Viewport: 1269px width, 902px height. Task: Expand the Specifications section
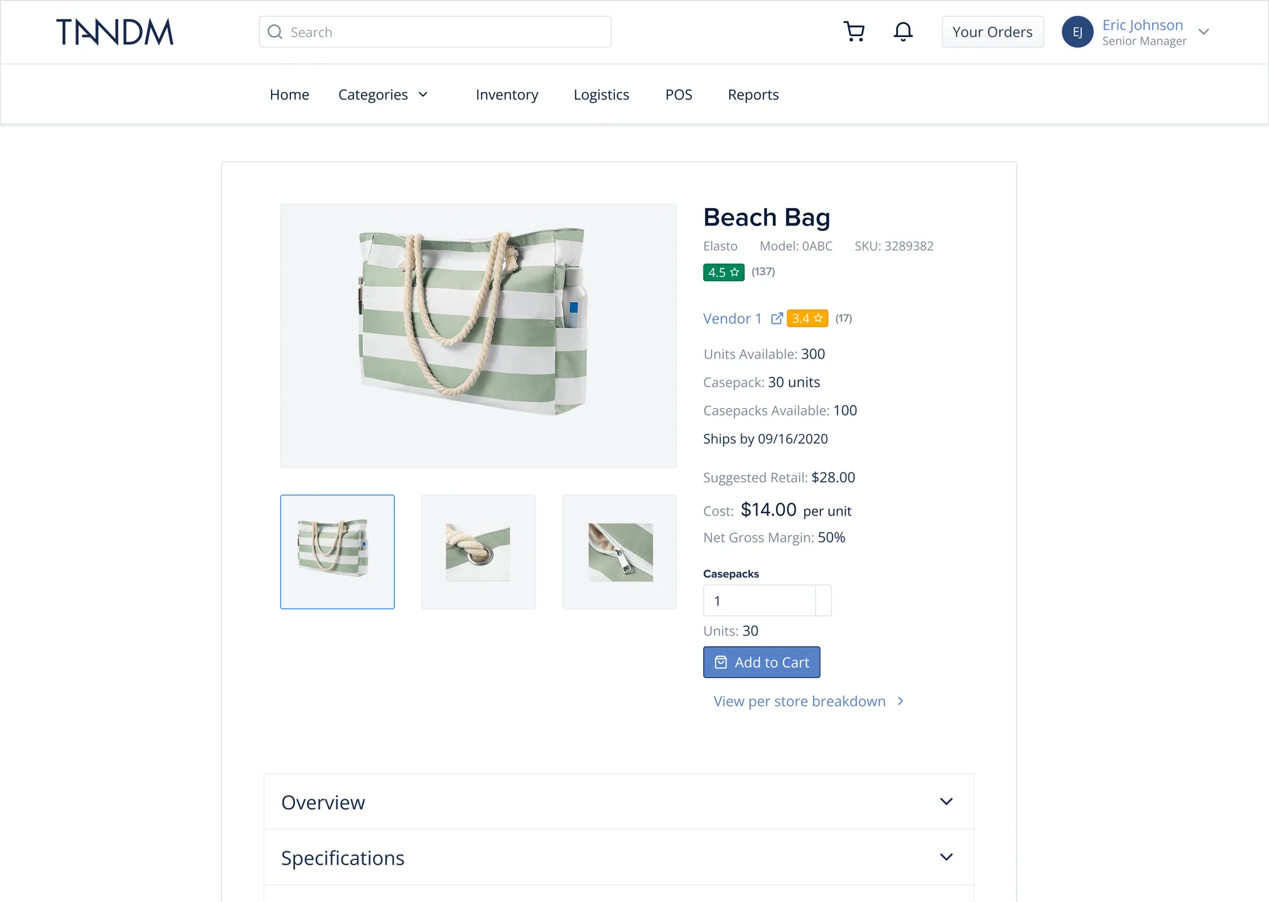(619, 858)
